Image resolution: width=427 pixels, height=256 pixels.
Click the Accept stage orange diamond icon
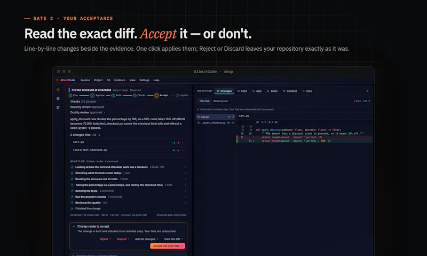click(156, 96)
